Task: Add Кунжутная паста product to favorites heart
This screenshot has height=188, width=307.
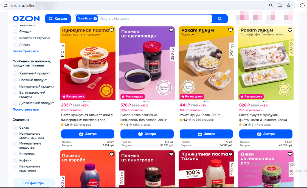Action: 112,30
